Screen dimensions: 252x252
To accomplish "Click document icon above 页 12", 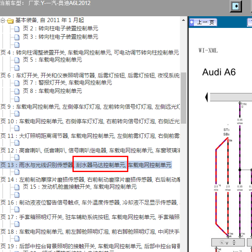I will 17,143.
